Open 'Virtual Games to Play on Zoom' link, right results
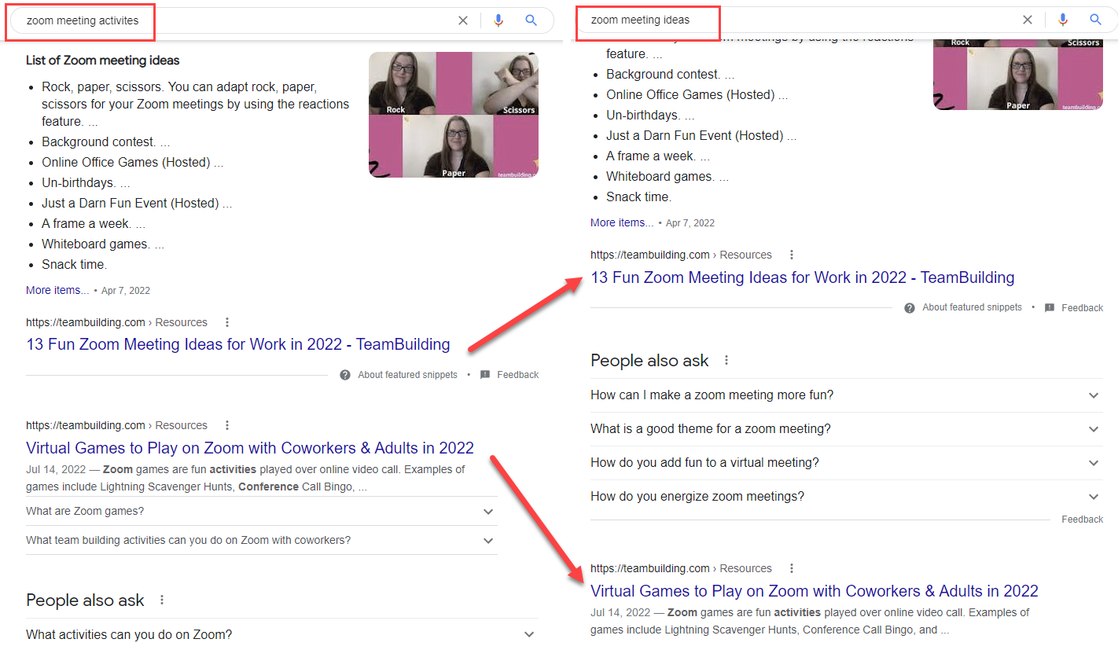Viewport: 1118px width, 650px height. (815, 591)
